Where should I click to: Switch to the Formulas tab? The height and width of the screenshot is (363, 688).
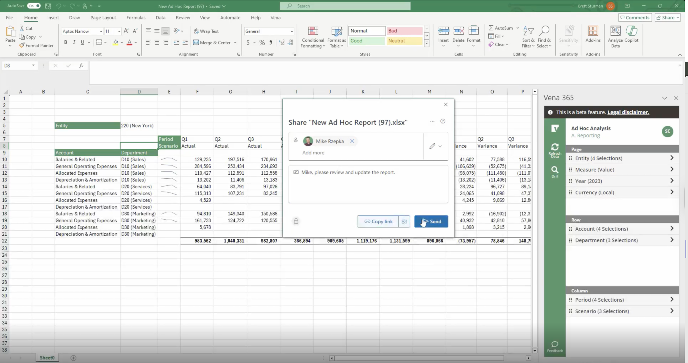click(136, 17)
